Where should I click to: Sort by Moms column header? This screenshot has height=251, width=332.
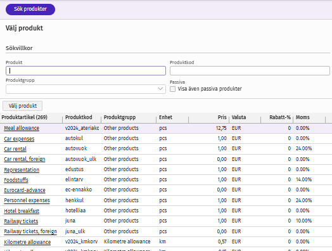click(303, 117)
